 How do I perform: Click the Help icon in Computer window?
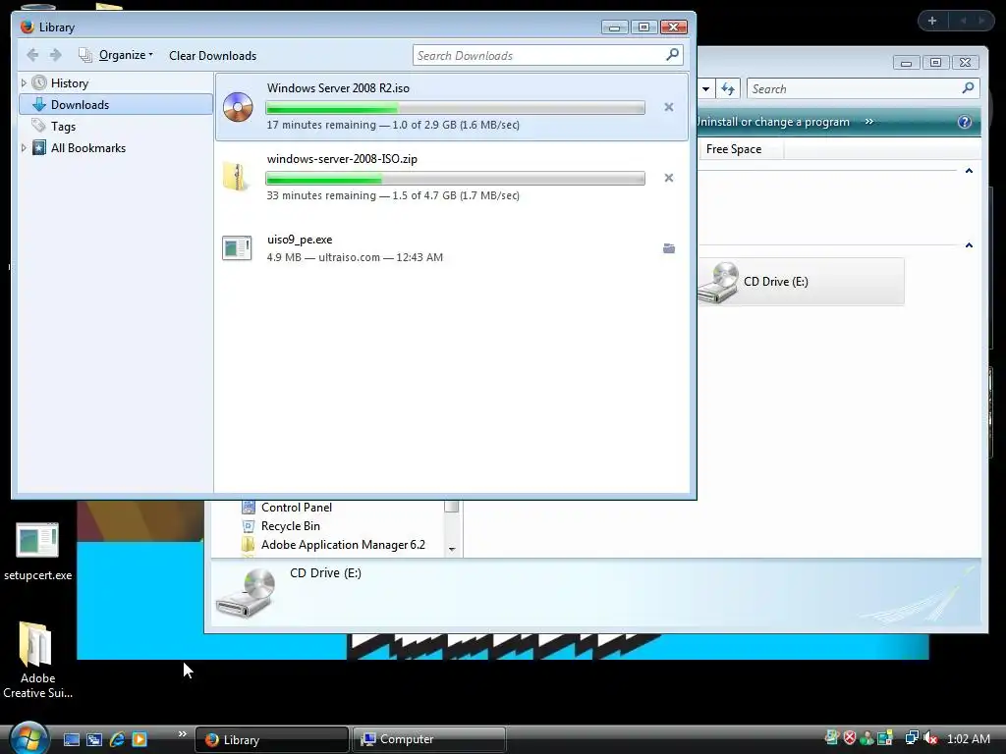pos(965,122)
